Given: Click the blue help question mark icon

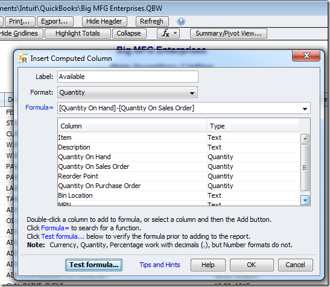Looking at the screenshot, I should pyautogui.click(x=181, y=21).
